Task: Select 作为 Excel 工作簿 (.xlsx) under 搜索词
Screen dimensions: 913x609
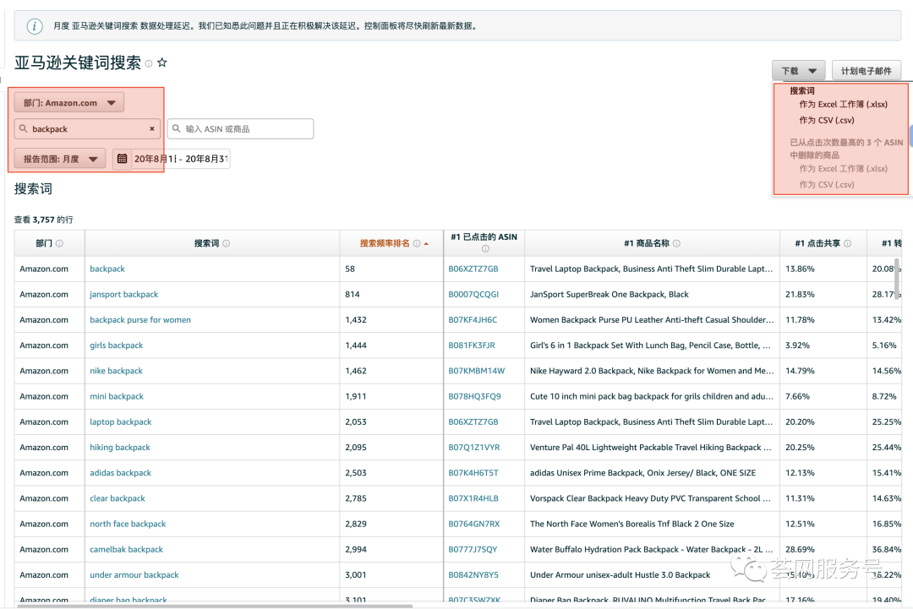Action: pos(843,105)
